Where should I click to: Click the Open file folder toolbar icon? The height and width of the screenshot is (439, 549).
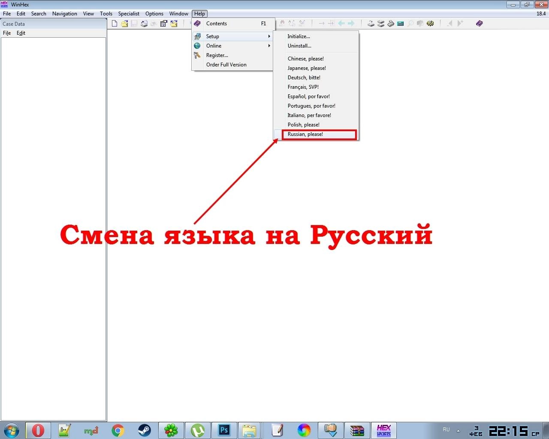124,24
